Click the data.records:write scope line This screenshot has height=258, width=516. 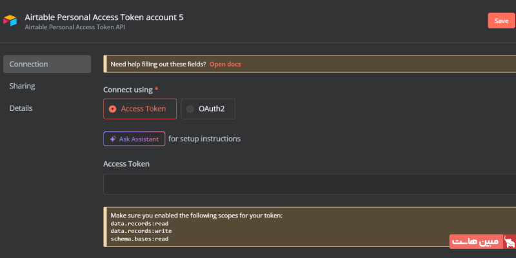141,231
